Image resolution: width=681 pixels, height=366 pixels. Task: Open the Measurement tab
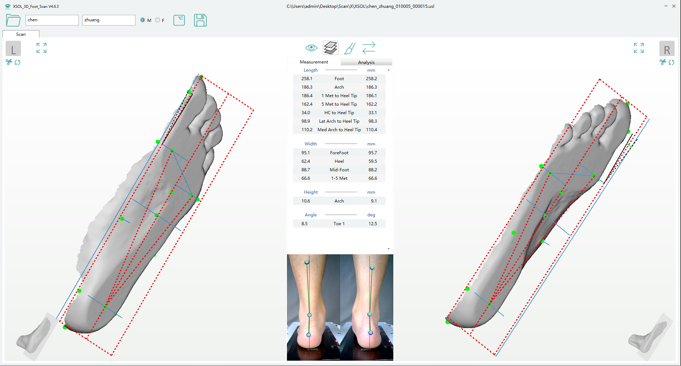314,62
